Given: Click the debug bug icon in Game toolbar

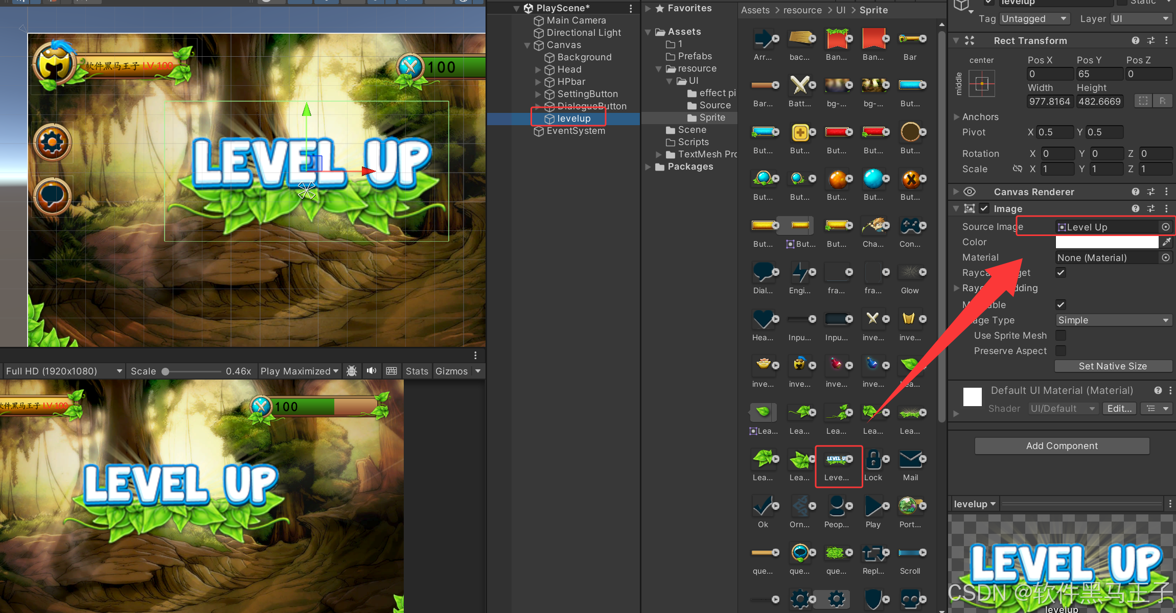Looking at the screenshot, I should tap(352, 371).
